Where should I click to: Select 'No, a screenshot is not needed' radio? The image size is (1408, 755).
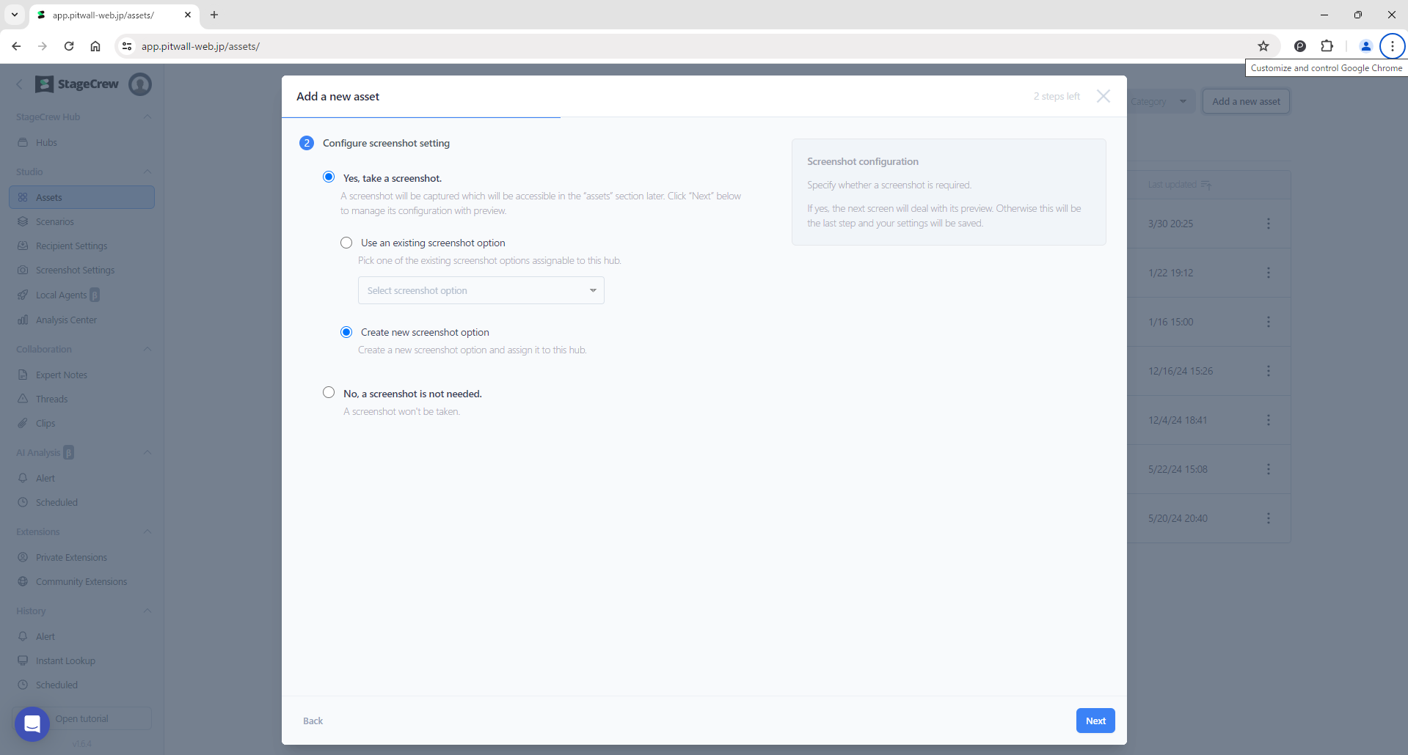(329, 393)
